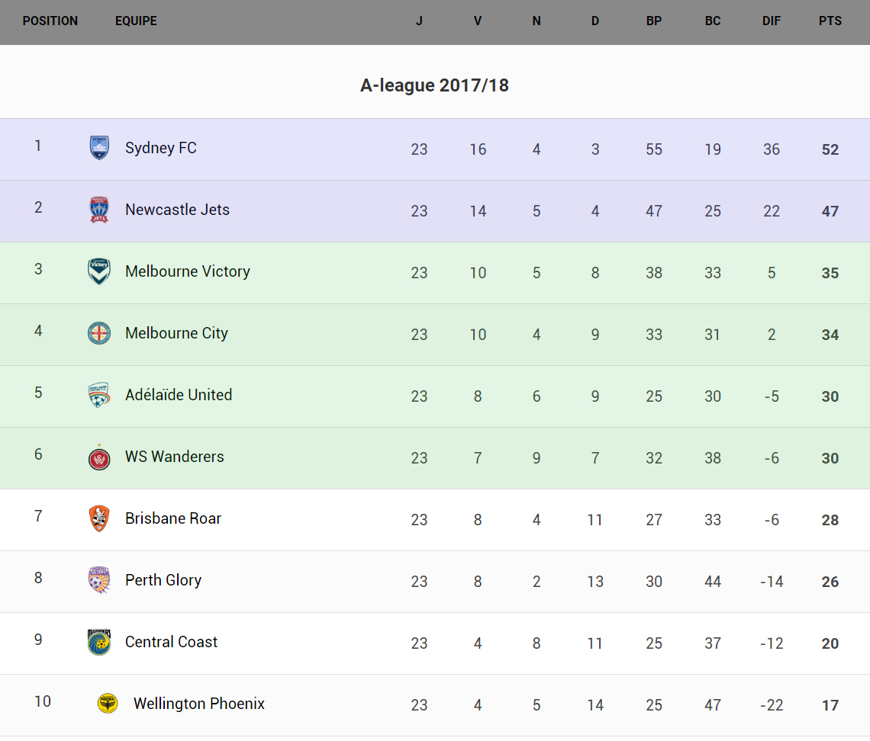Click the Melbourne City circular crest

99,333
